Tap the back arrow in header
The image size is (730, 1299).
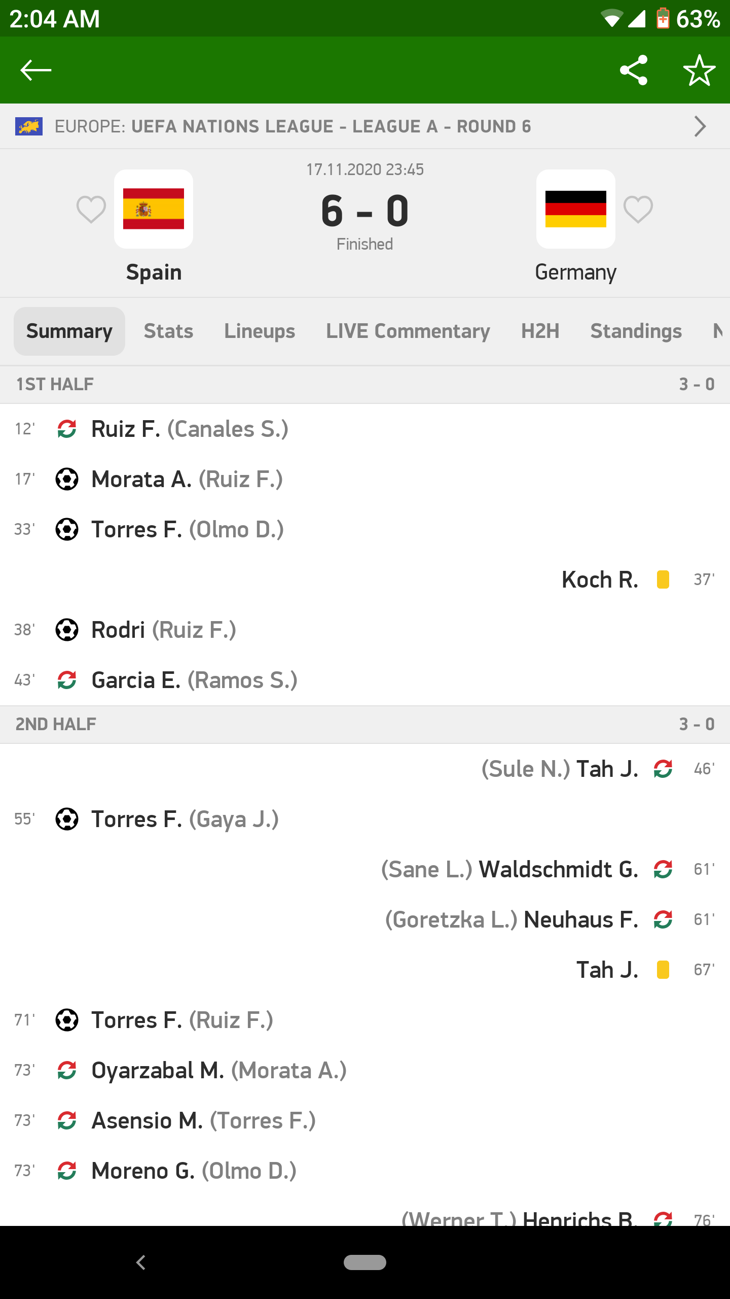pyautogui.click(x=35, y=70)
